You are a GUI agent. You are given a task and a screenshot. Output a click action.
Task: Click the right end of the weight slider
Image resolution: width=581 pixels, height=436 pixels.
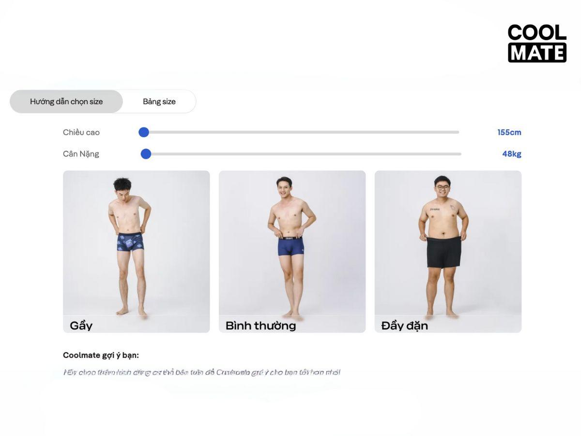click(x=459, y=154)
